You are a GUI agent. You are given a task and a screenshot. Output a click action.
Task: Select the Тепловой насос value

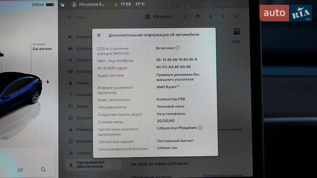(x=171, y=106)
